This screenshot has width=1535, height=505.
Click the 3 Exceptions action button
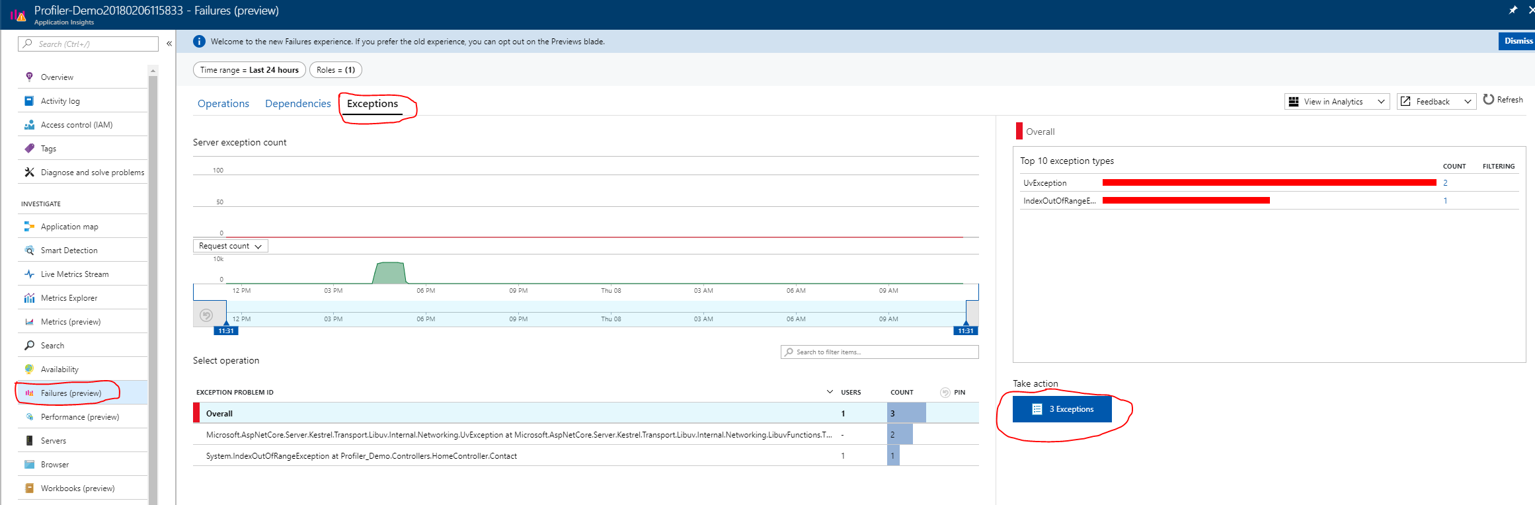[1062, 409]
